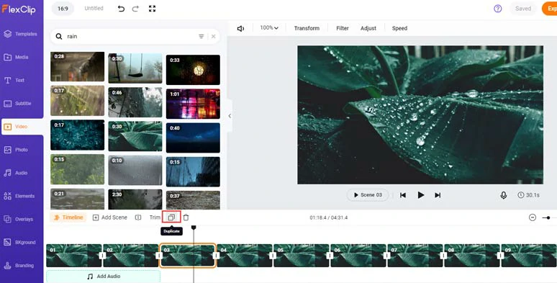Play the video preview
Viewport: 557px width, 283px height.
click(420, 195)
